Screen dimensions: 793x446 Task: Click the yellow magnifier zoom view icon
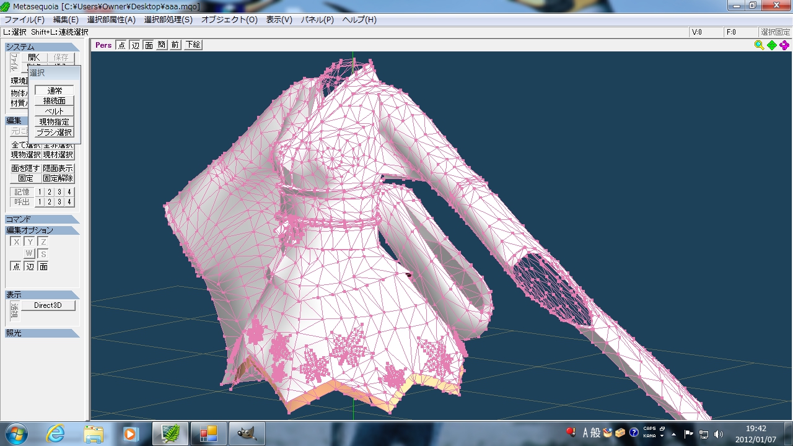759,45
